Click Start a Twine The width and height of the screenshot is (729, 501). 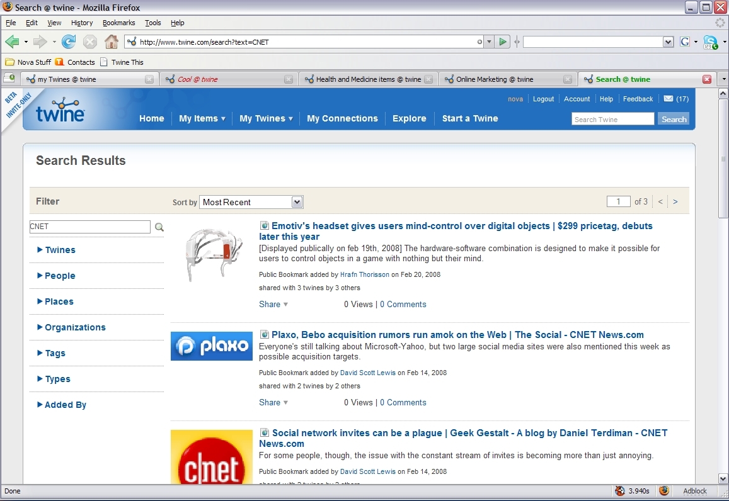(470, 118)
